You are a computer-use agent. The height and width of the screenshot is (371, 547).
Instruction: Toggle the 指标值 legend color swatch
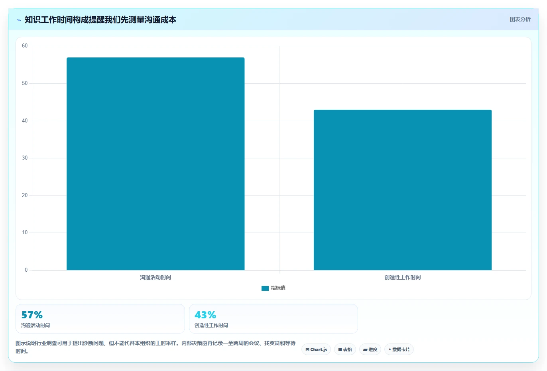pos(265,288)
